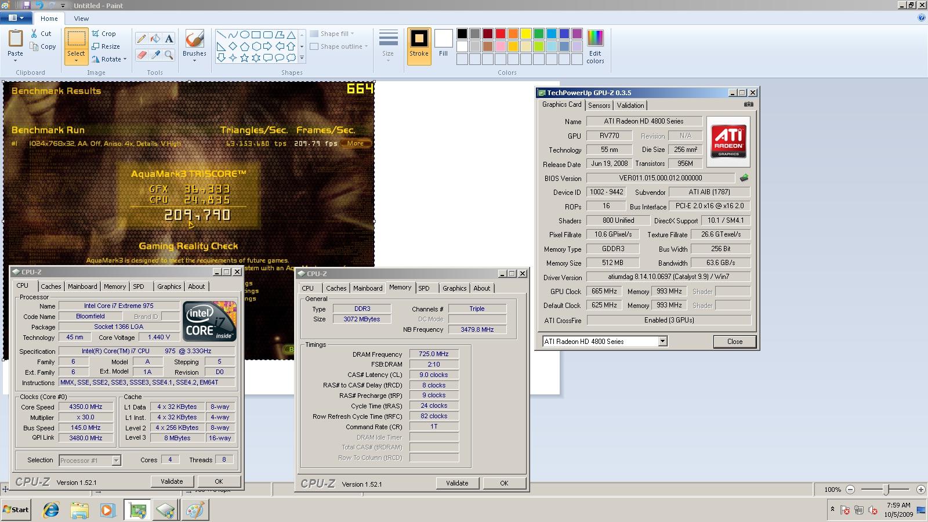The image size is (928, 522).
Task: Open Mainboard tab in CPU-Z processor window
Action: pyautogui.click(x=82, y=287)
